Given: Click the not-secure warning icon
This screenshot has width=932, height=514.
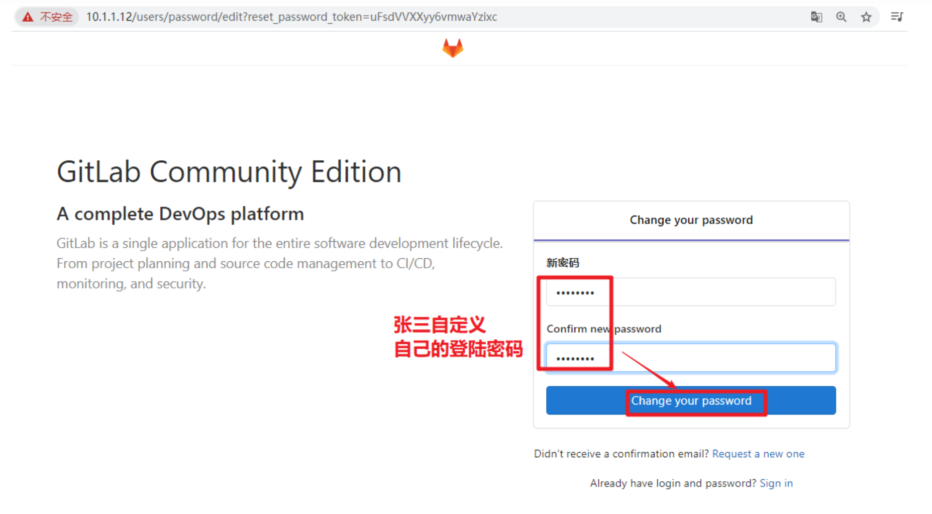Looking at the screenshot, I should tap(28, 17).
